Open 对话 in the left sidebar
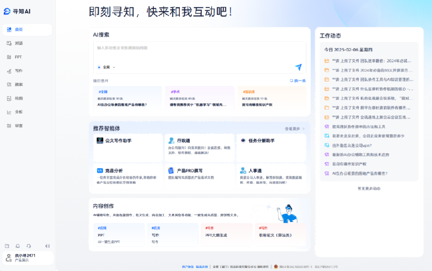Screen dimensions: 432x271 (18, 43)
